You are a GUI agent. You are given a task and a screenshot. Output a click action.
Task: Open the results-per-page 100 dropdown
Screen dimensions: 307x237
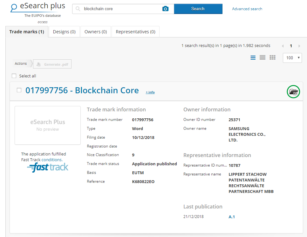point(292,58)
